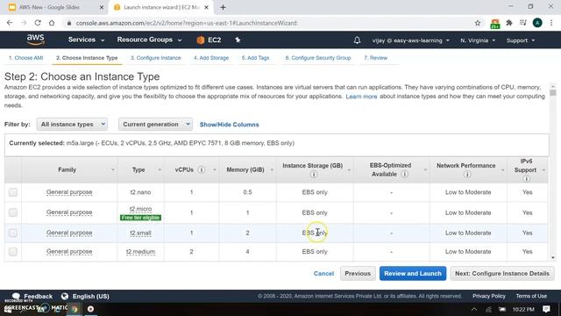Open the Current generation filter dropdown
This screenshot has height=316, width=561.
[x=155, y=125]
